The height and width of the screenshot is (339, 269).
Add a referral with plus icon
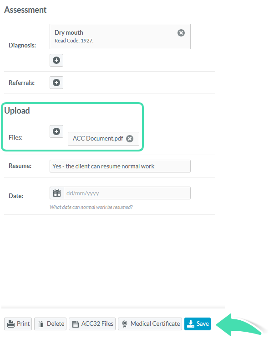[56, 83]
